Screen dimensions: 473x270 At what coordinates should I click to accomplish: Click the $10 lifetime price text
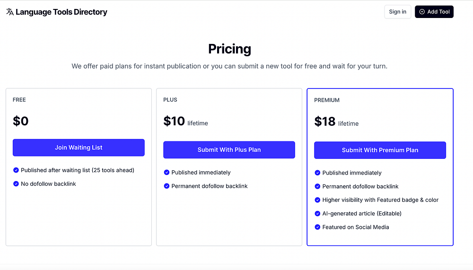tap(185, 122)
